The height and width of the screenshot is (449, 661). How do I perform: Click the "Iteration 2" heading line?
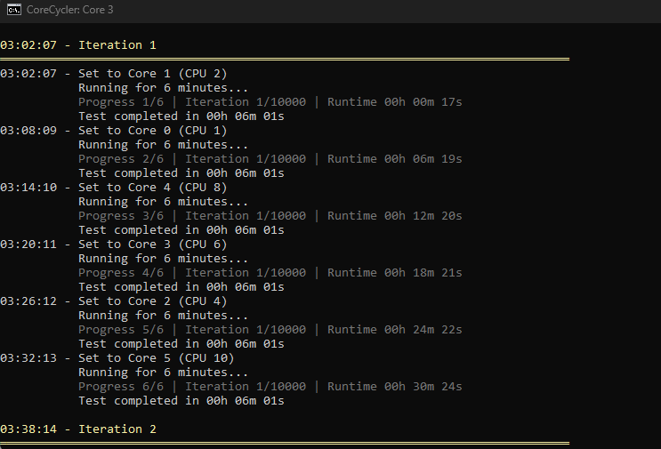pos(117,429)
